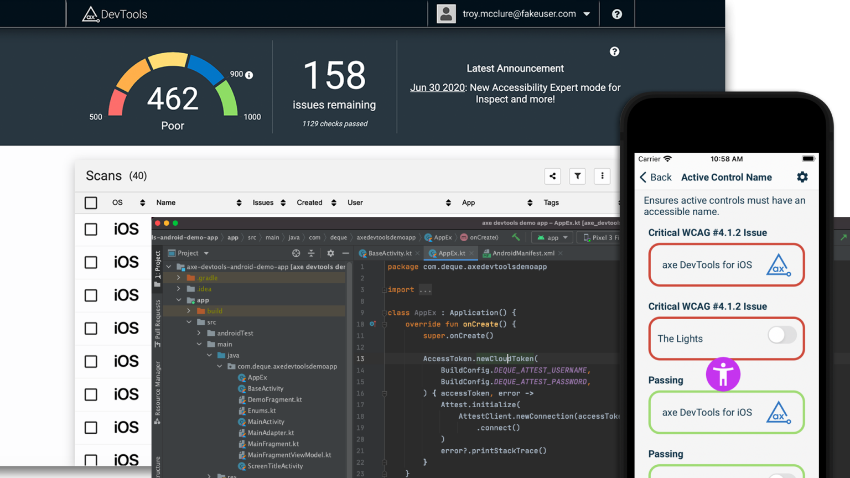Open the Project panel settings gear
Image resolution: width=850 pixels, height=478 pixels.
[x=330, y=253]
